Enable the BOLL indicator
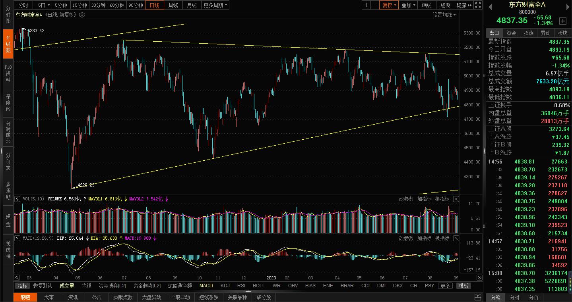 click(259, 286)
